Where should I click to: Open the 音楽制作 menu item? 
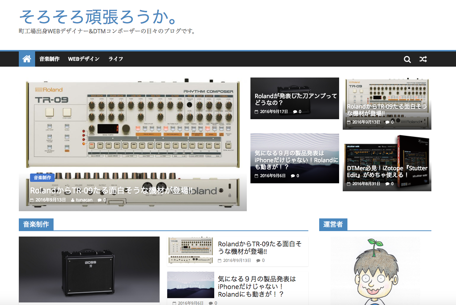click(50, 59)
